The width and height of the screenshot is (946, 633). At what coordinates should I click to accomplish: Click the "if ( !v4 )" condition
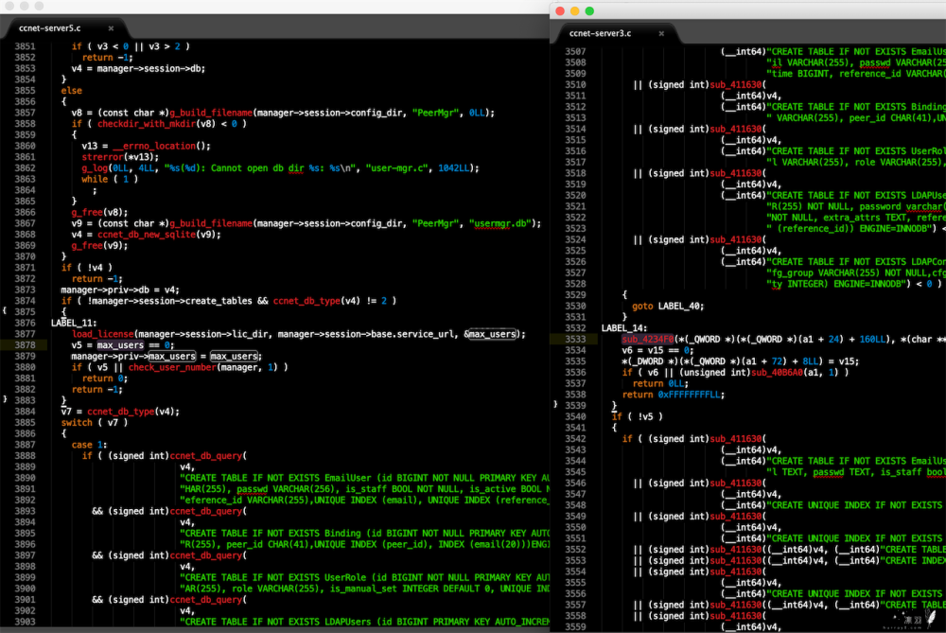[x=87, y=268]
